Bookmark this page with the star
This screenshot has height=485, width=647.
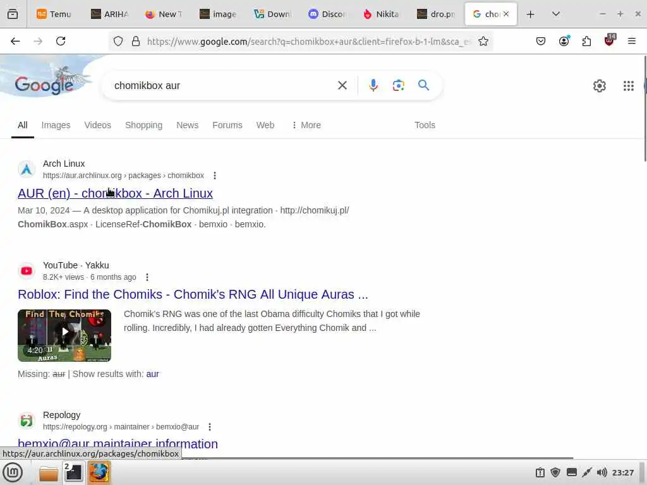[483, 41]
